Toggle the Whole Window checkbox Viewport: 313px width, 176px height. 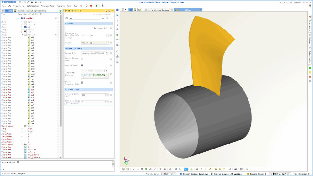82,65
